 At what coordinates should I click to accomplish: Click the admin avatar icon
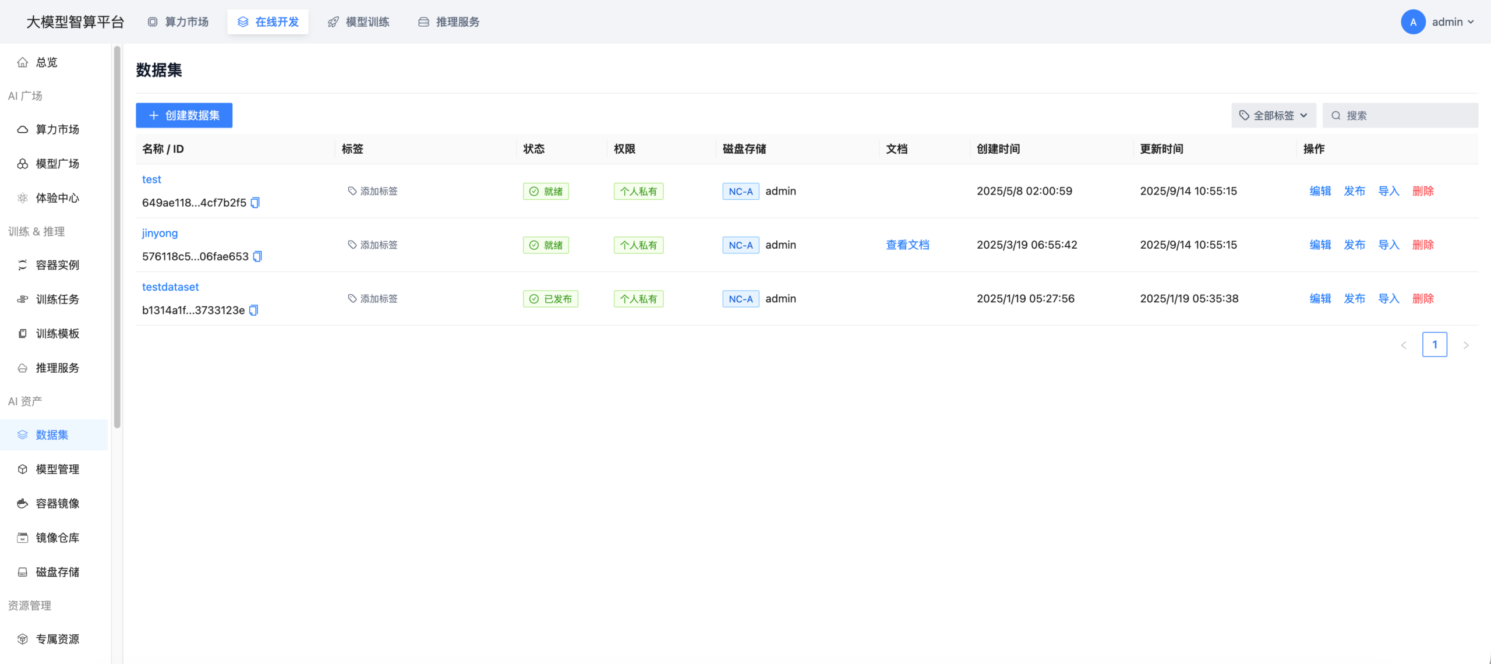point(1413,22)
